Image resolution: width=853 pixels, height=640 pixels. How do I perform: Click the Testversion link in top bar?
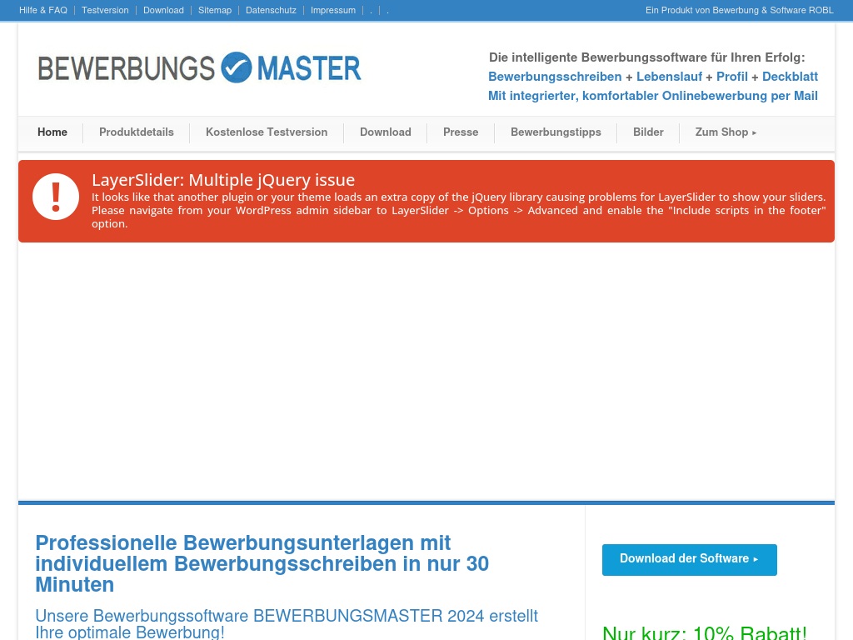coord(105,10)
